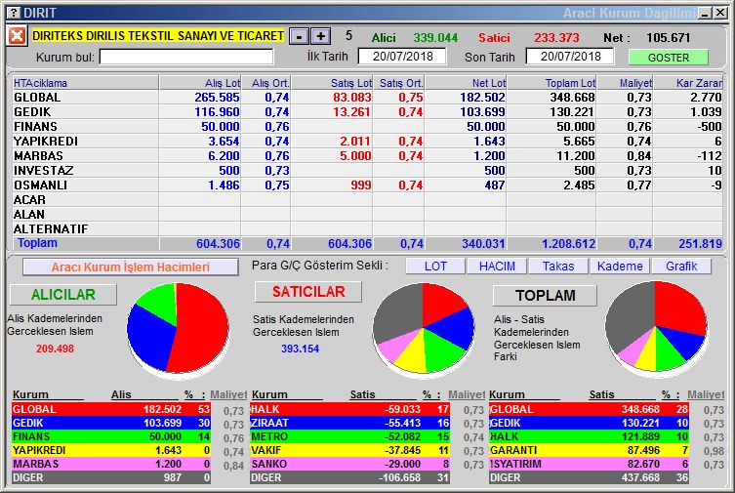The image size is (735, 493).
Task: Sort by the Alış Lot column header
Action: pos(200,83)
